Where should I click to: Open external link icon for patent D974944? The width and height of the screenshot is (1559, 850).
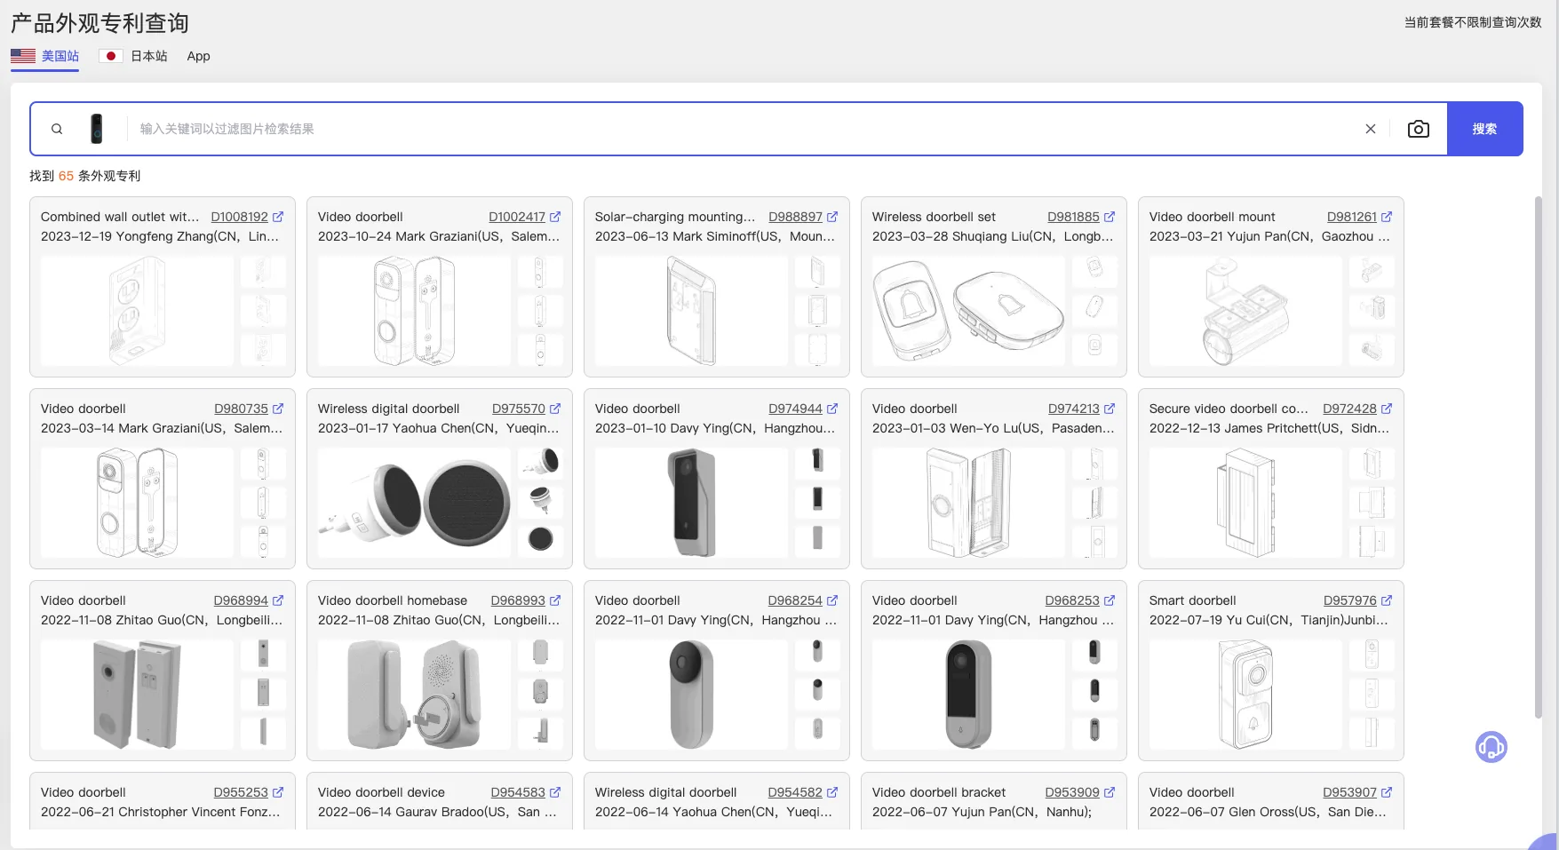pos(832,409)
